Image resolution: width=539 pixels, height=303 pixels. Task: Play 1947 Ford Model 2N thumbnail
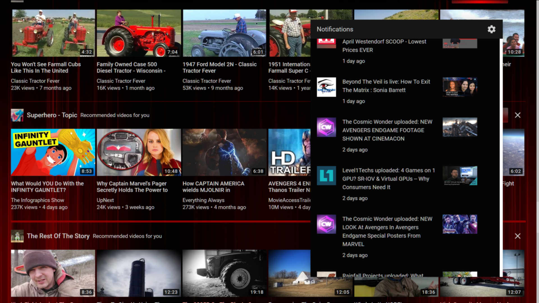coord(224,33)
